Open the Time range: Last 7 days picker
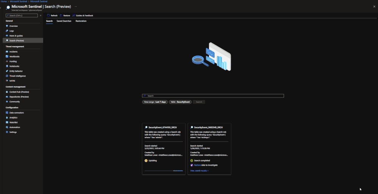 pos(155,102)
